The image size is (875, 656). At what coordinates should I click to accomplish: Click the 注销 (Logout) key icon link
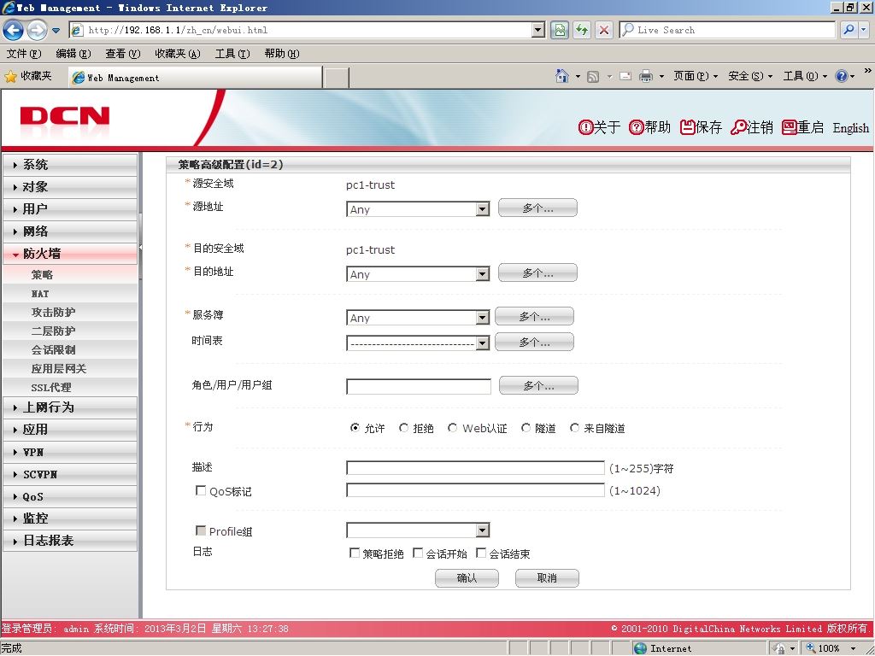[752, 127]
